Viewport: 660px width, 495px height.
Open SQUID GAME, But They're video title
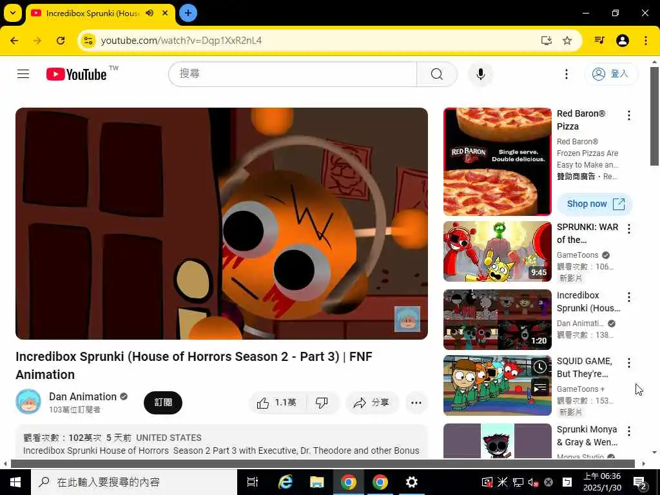pos(585,367)
